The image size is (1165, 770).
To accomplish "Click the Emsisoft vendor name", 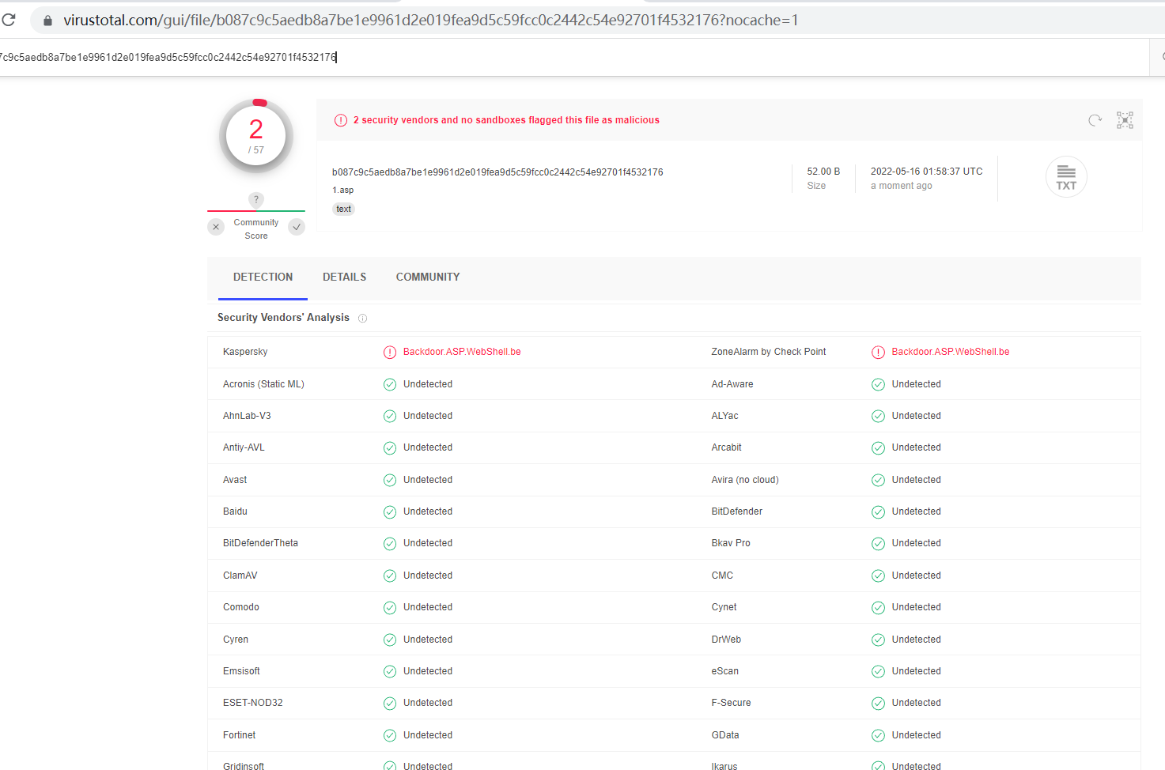I will [x=241, y=671].
